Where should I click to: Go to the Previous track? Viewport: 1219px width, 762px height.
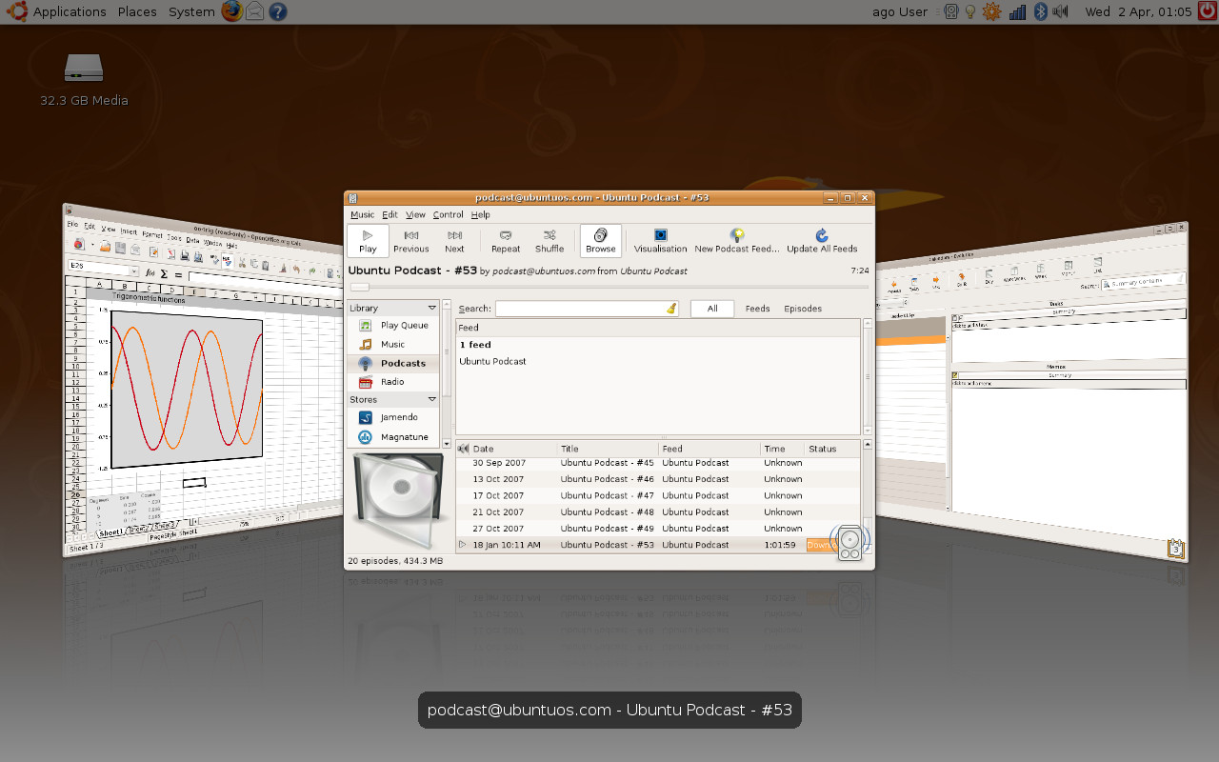410,241
